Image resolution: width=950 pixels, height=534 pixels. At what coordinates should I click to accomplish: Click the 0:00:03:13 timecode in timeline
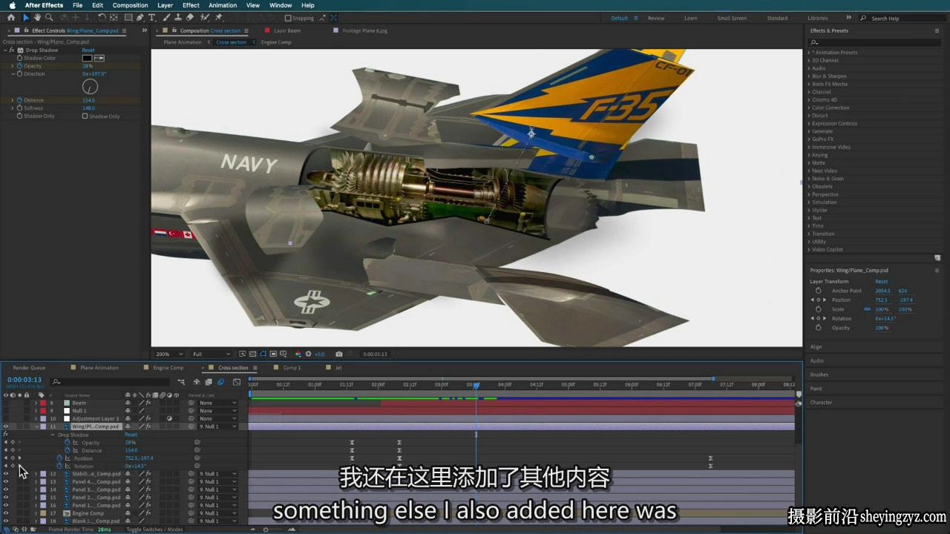24,380
